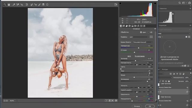Switch to the Presets tab
The height and width of the screenshot is (108, 192).
click(x=144, y=26)
